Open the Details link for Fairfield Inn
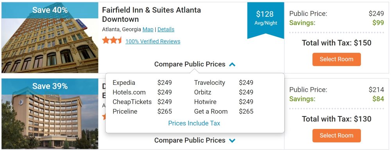 (166, 29)
